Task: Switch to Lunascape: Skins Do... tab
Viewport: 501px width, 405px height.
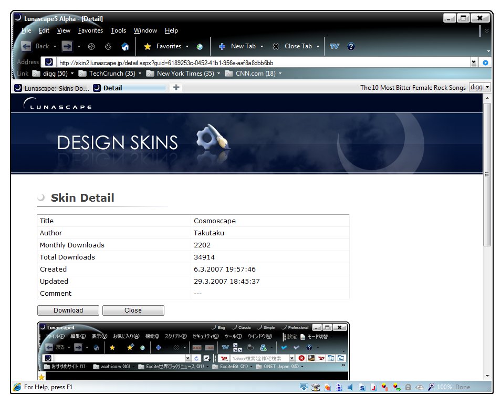Action: (52, 88)
